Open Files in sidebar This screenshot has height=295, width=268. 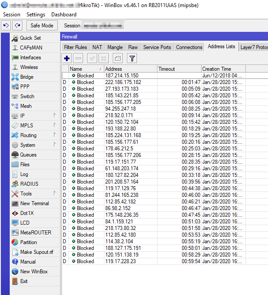(35, 165)
